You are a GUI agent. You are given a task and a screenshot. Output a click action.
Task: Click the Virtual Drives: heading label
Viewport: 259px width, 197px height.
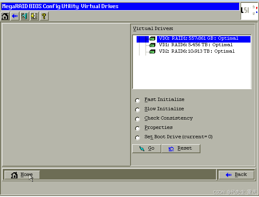pos(153,28)
